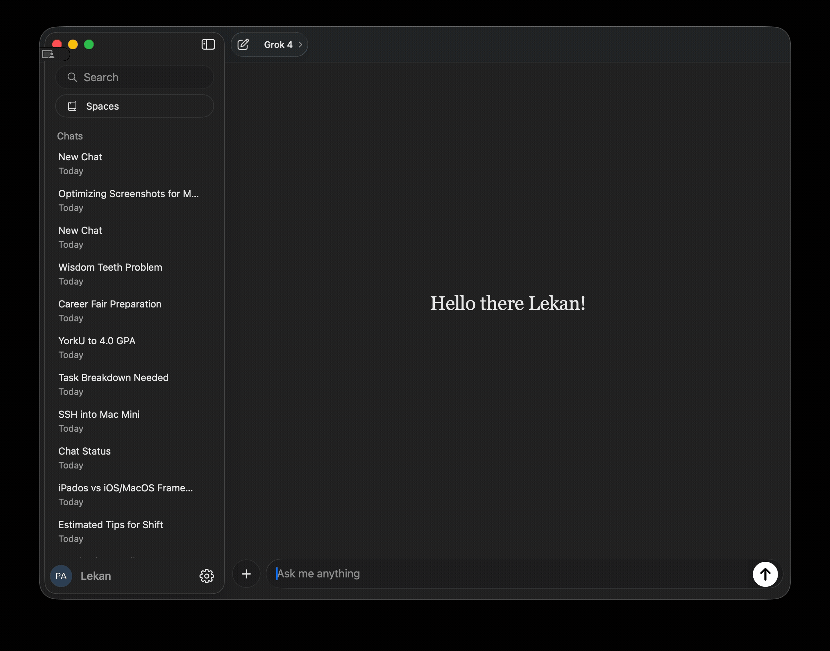Add attachment with plus button

pos(246,574)
